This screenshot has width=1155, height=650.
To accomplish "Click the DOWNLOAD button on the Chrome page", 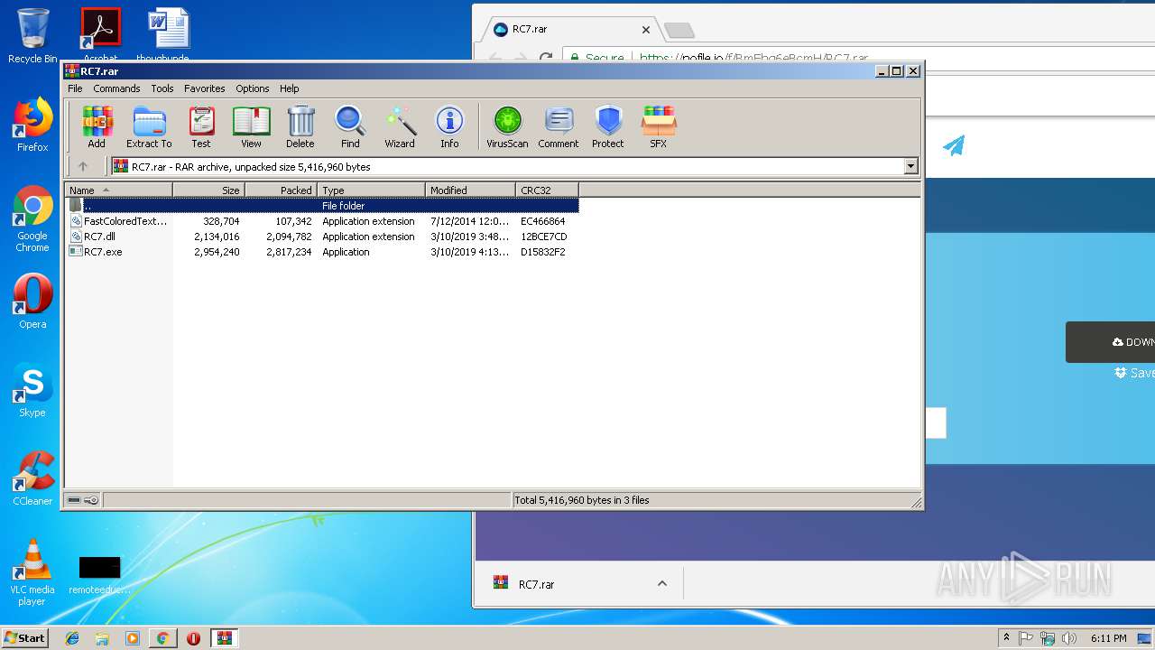I will point(1111,342).
